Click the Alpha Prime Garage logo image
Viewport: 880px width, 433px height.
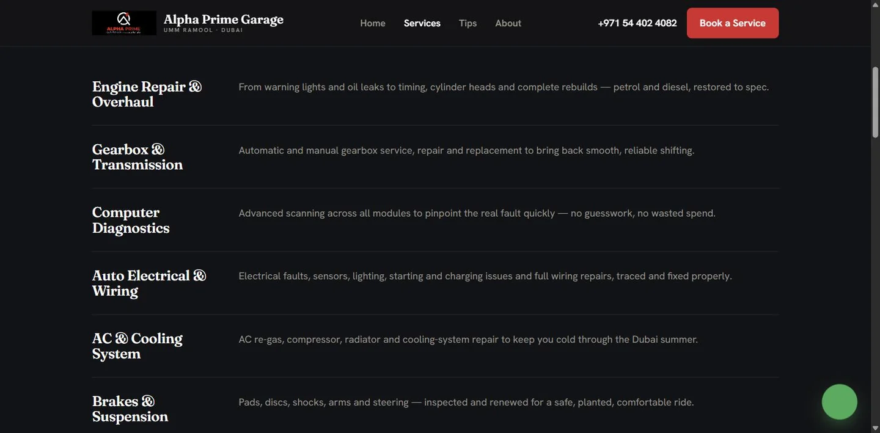(124, 23)
